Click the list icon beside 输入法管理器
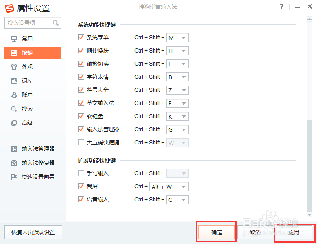 [14, 149]
